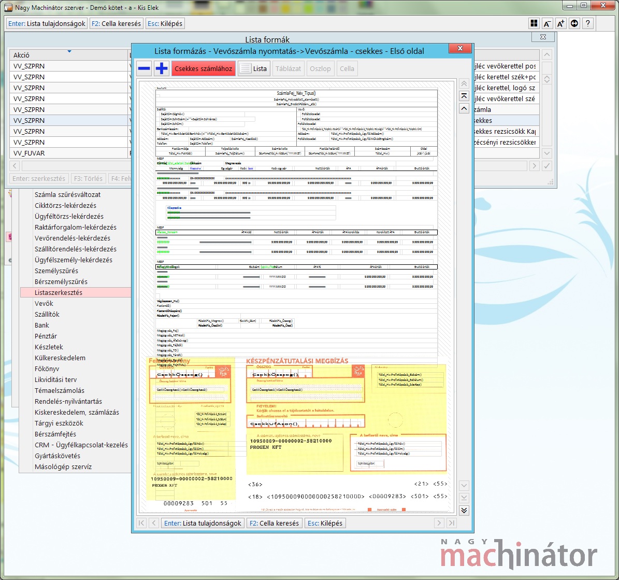The height and width of the screenshot is (580, 619).
Task: Click the SzámlaFej_Név_Típus() header cell in preview
Action: pos(296,93)
